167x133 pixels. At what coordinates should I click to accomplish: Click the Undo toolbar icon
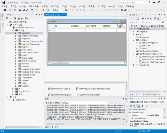click(x=32, y=10)
